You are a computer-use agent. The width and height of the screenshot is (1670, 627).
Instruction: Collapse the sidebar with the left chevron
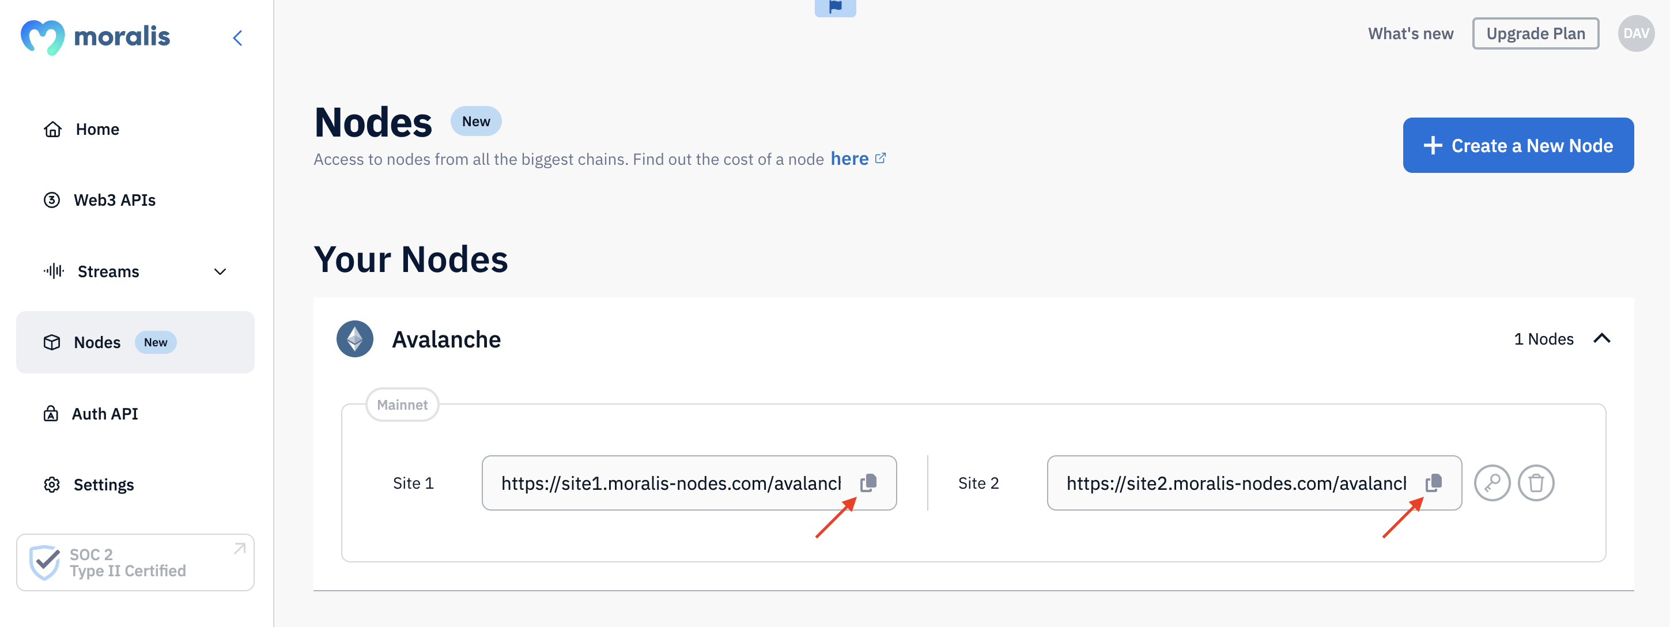click(237, 38)
